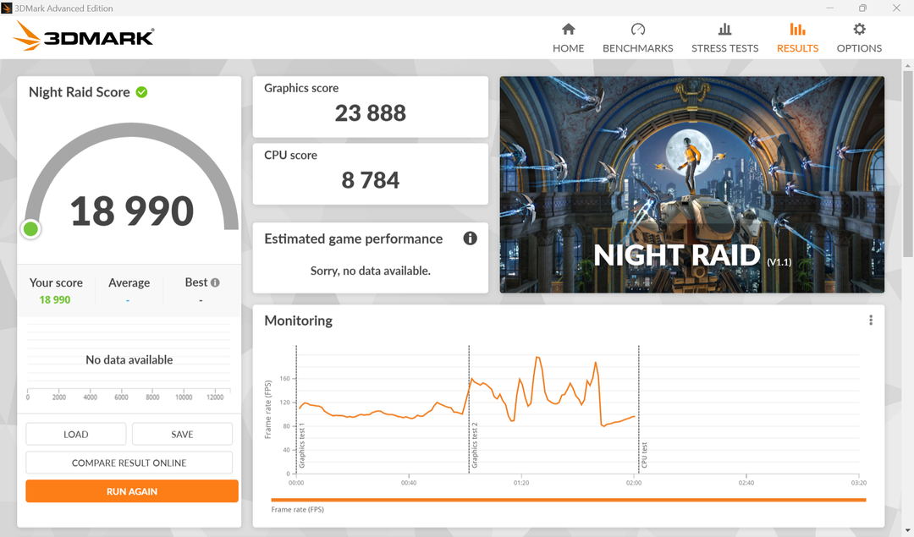Open the Benchmarks gauge icon
Screen dimensions: 914x537
coord(637,30)
